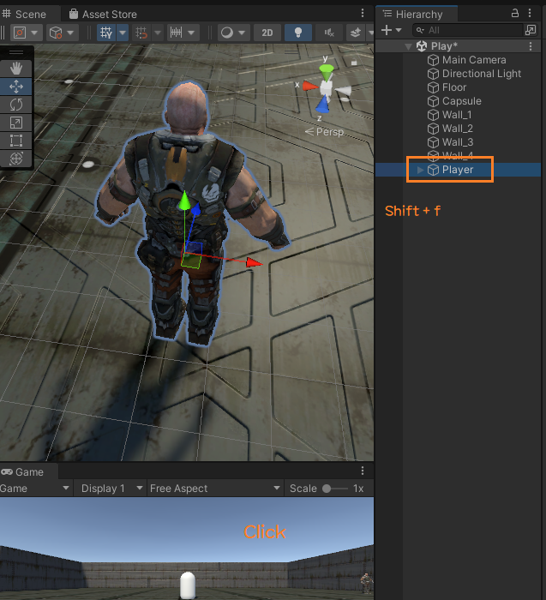Click the open search window icon
Image resolution: width=546 pixels, height=600 pixels.
[x=531, y=30]
